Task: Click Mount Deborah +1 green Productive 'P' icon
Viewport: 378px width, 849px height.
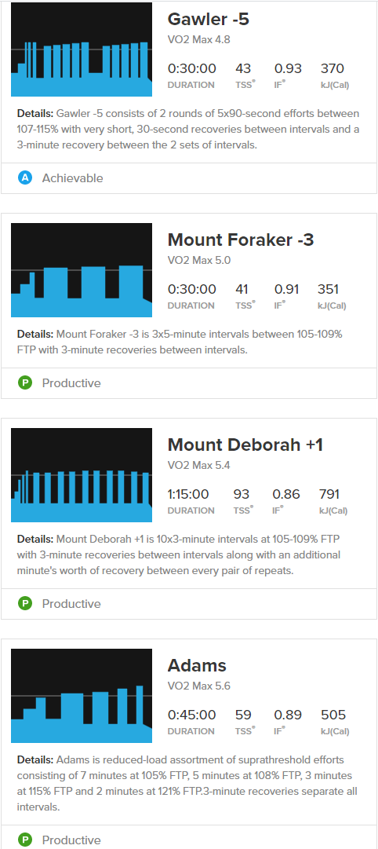Action: coord(25,603)
